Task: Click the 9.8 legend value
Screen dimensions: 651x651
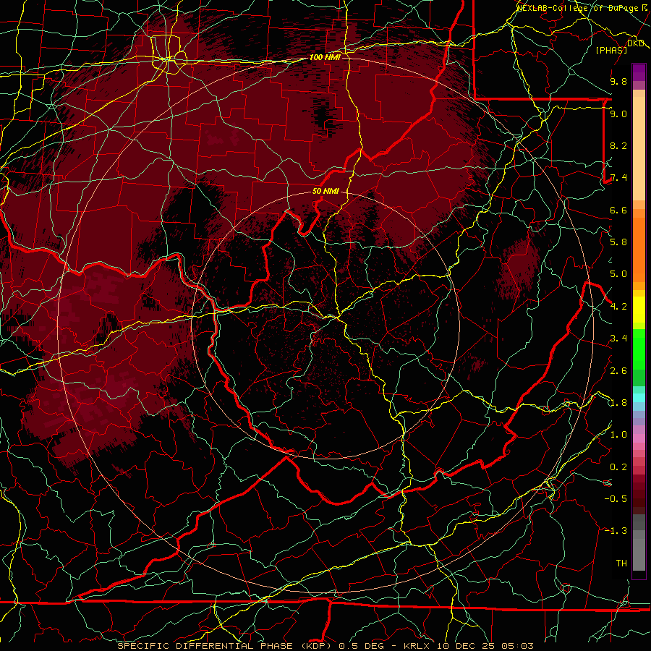Action: 618,81
